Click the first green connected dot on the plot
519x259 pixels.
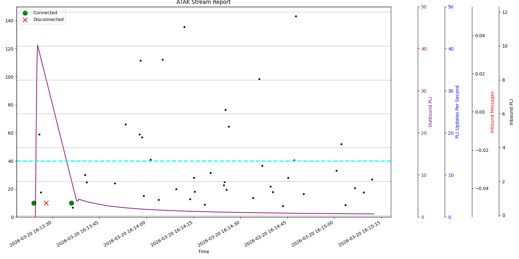click(34, 203)
